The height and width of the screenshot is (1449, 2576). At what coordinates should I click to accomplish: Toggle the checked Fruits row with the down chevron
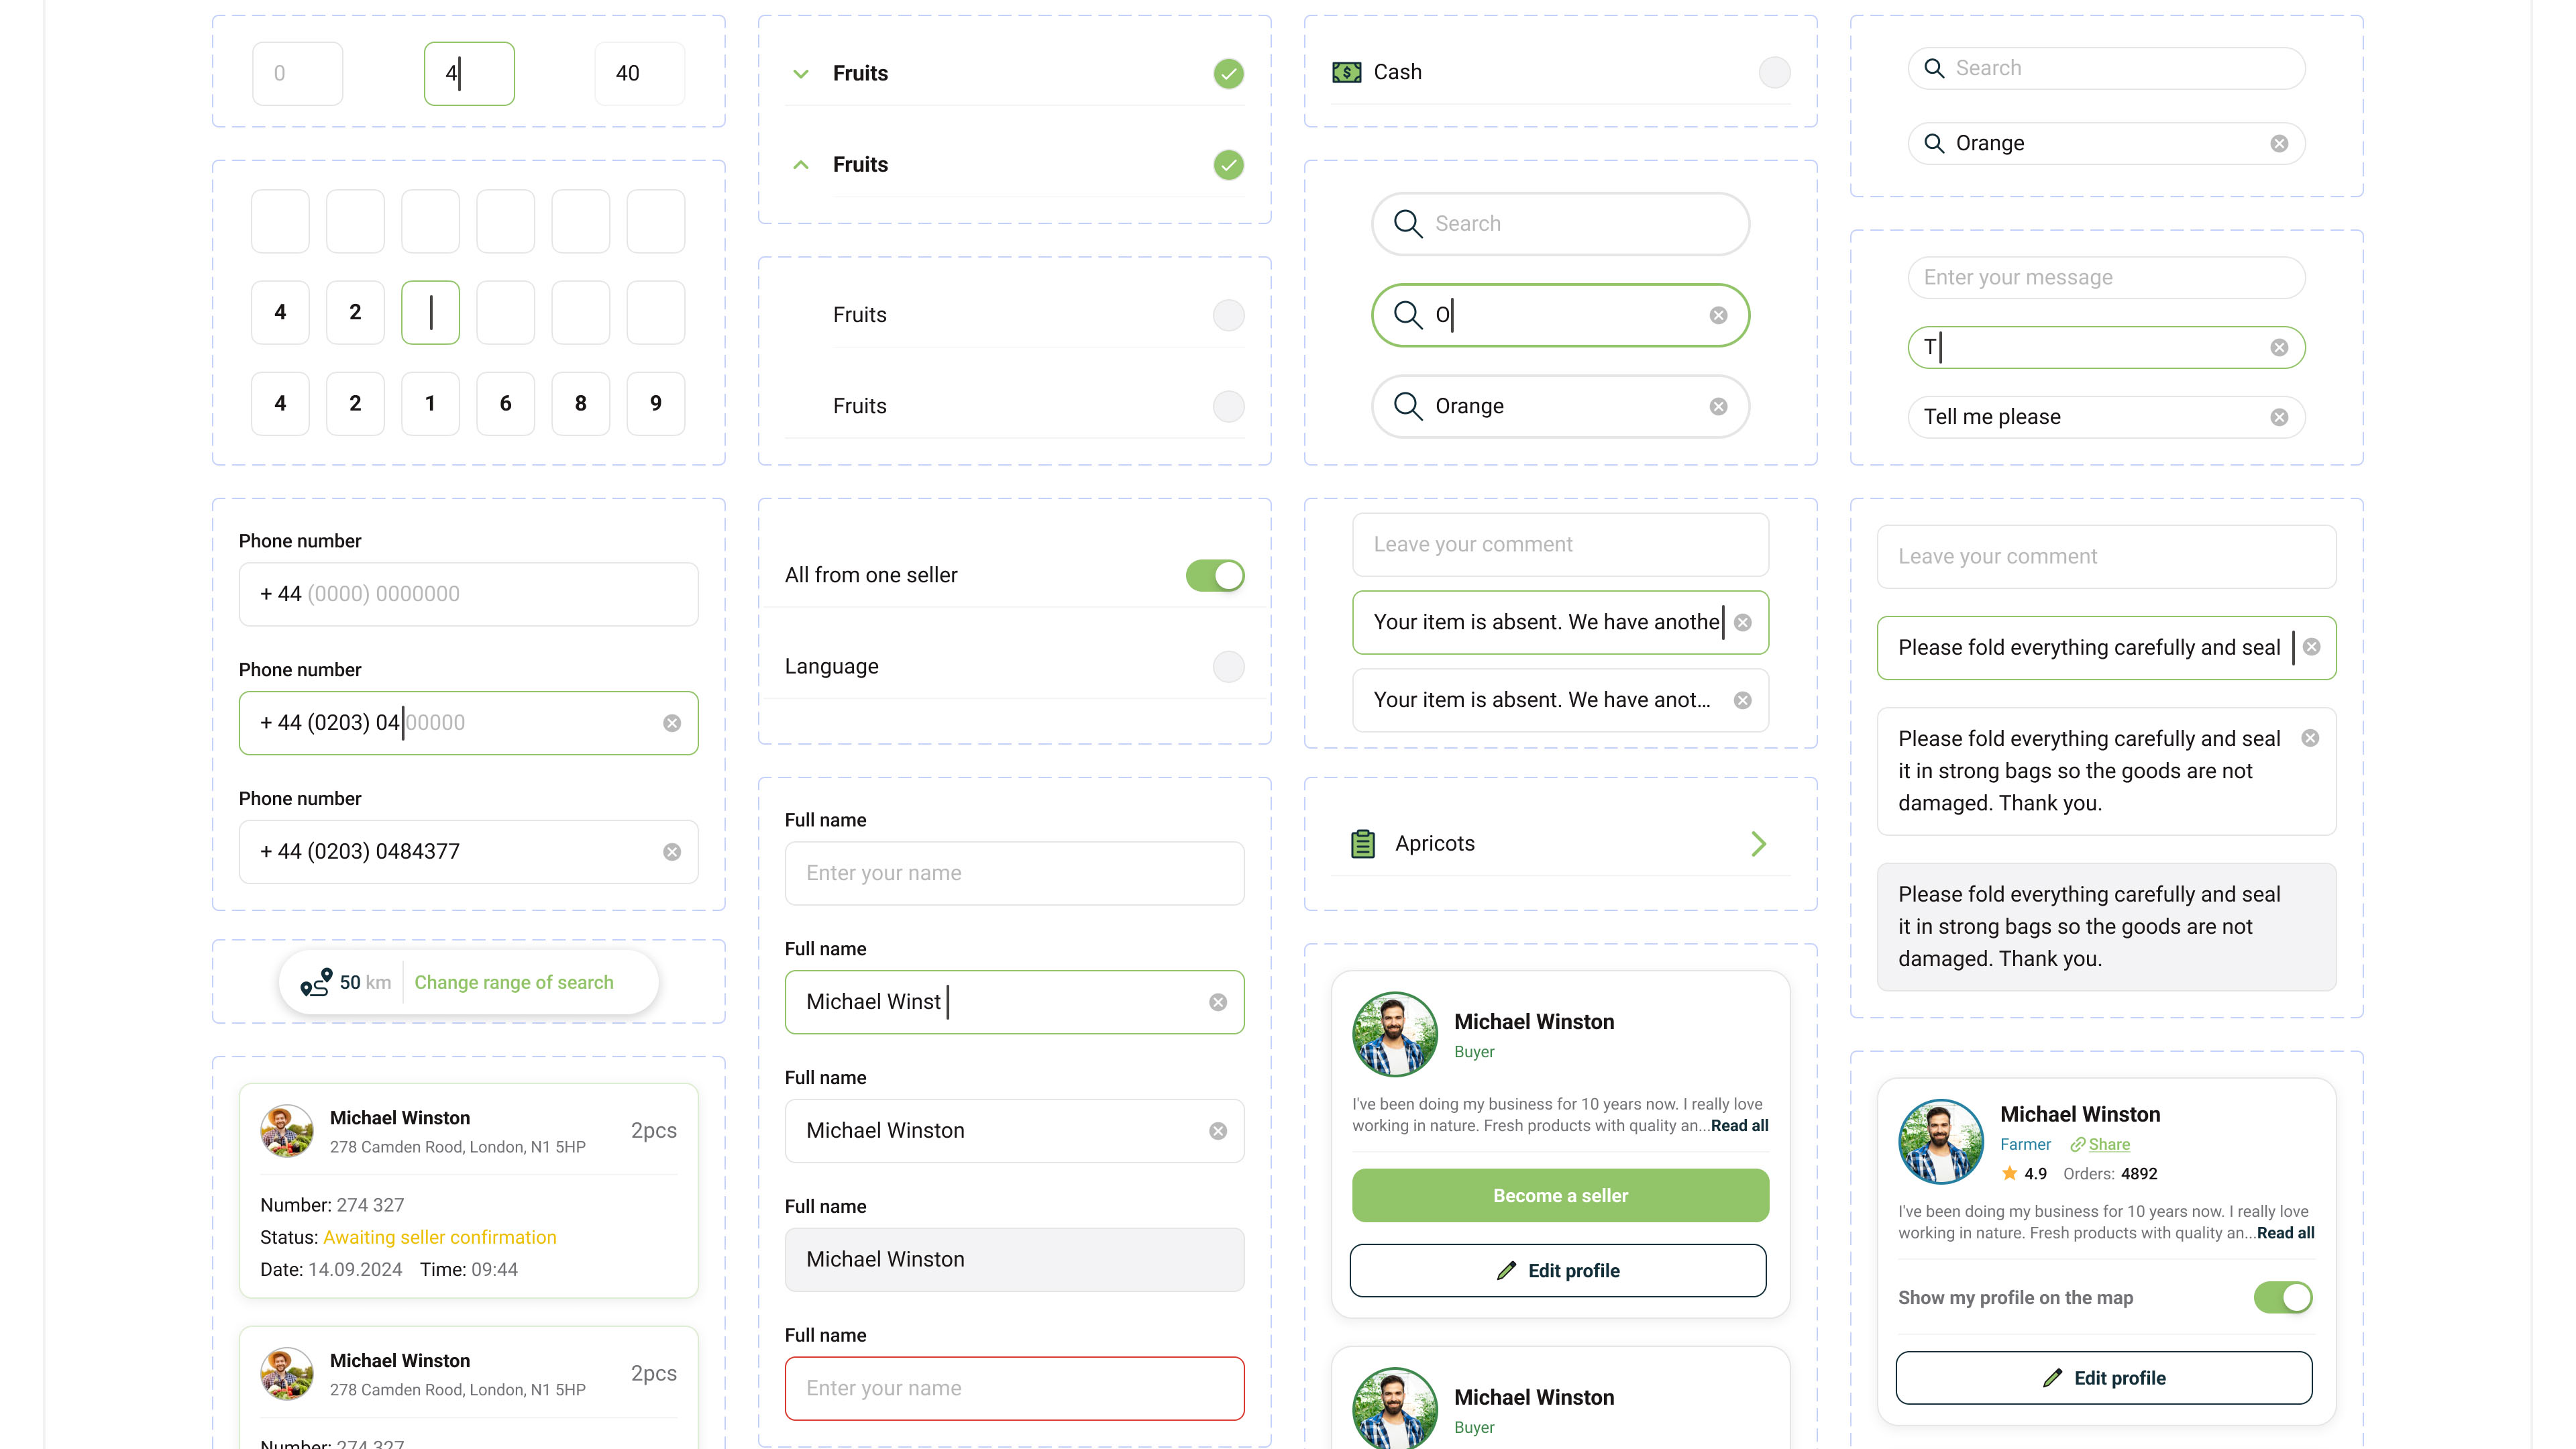click(1228, 73)
